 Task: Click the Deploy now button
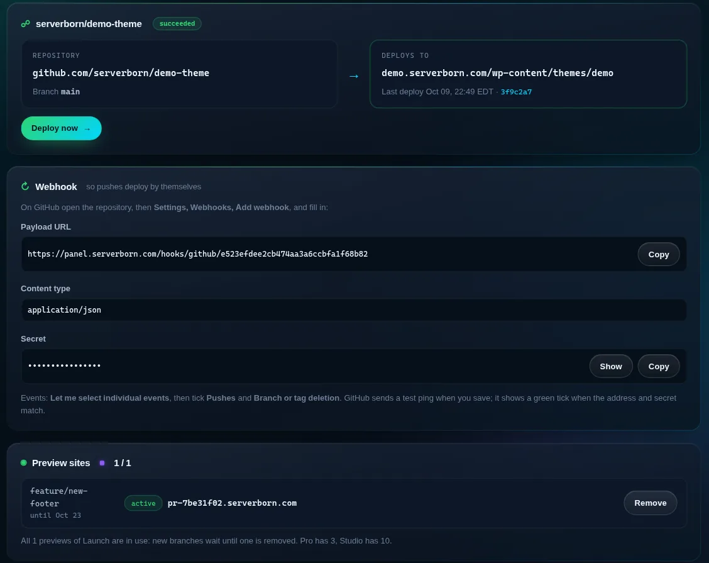click(61, 128)
